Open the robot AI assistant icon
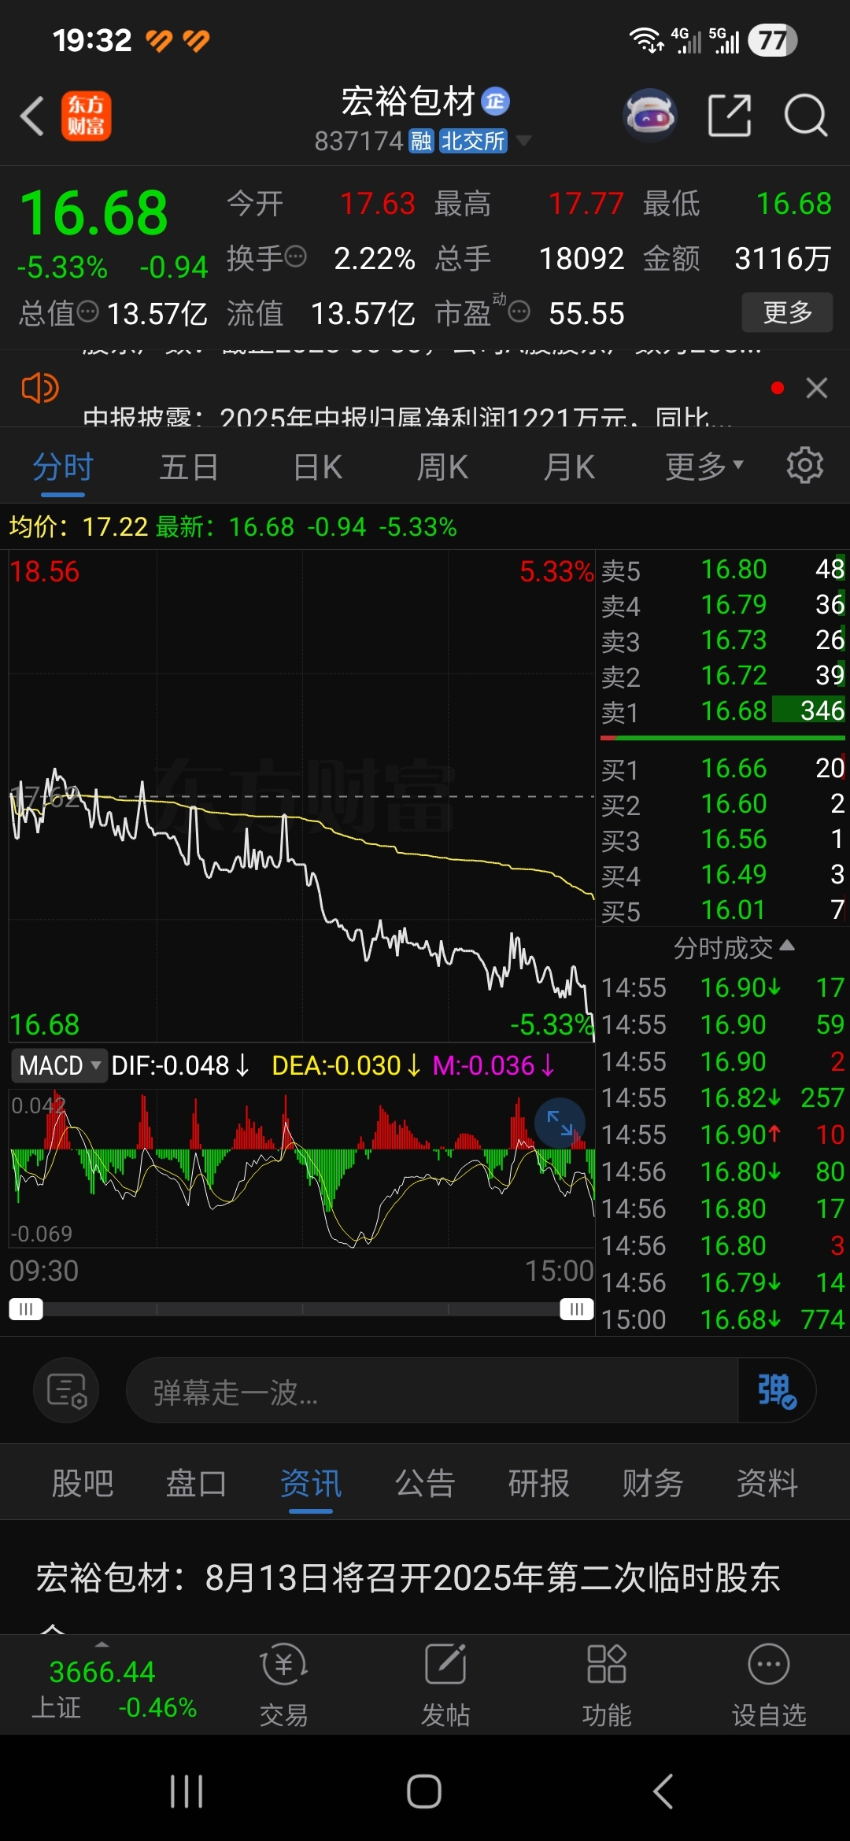850x1841 pixels. (650, 115)
